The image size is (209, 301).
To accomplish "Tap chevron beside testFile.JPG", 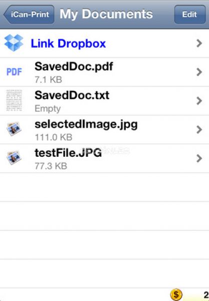I will click(x=199, y=158).
